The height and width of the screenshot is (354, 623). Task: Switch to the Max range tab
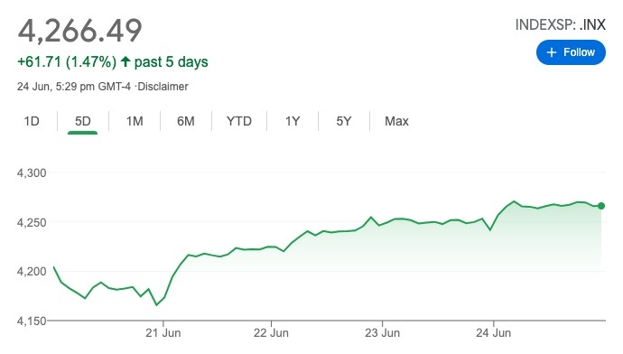click(x=396, y=121)
